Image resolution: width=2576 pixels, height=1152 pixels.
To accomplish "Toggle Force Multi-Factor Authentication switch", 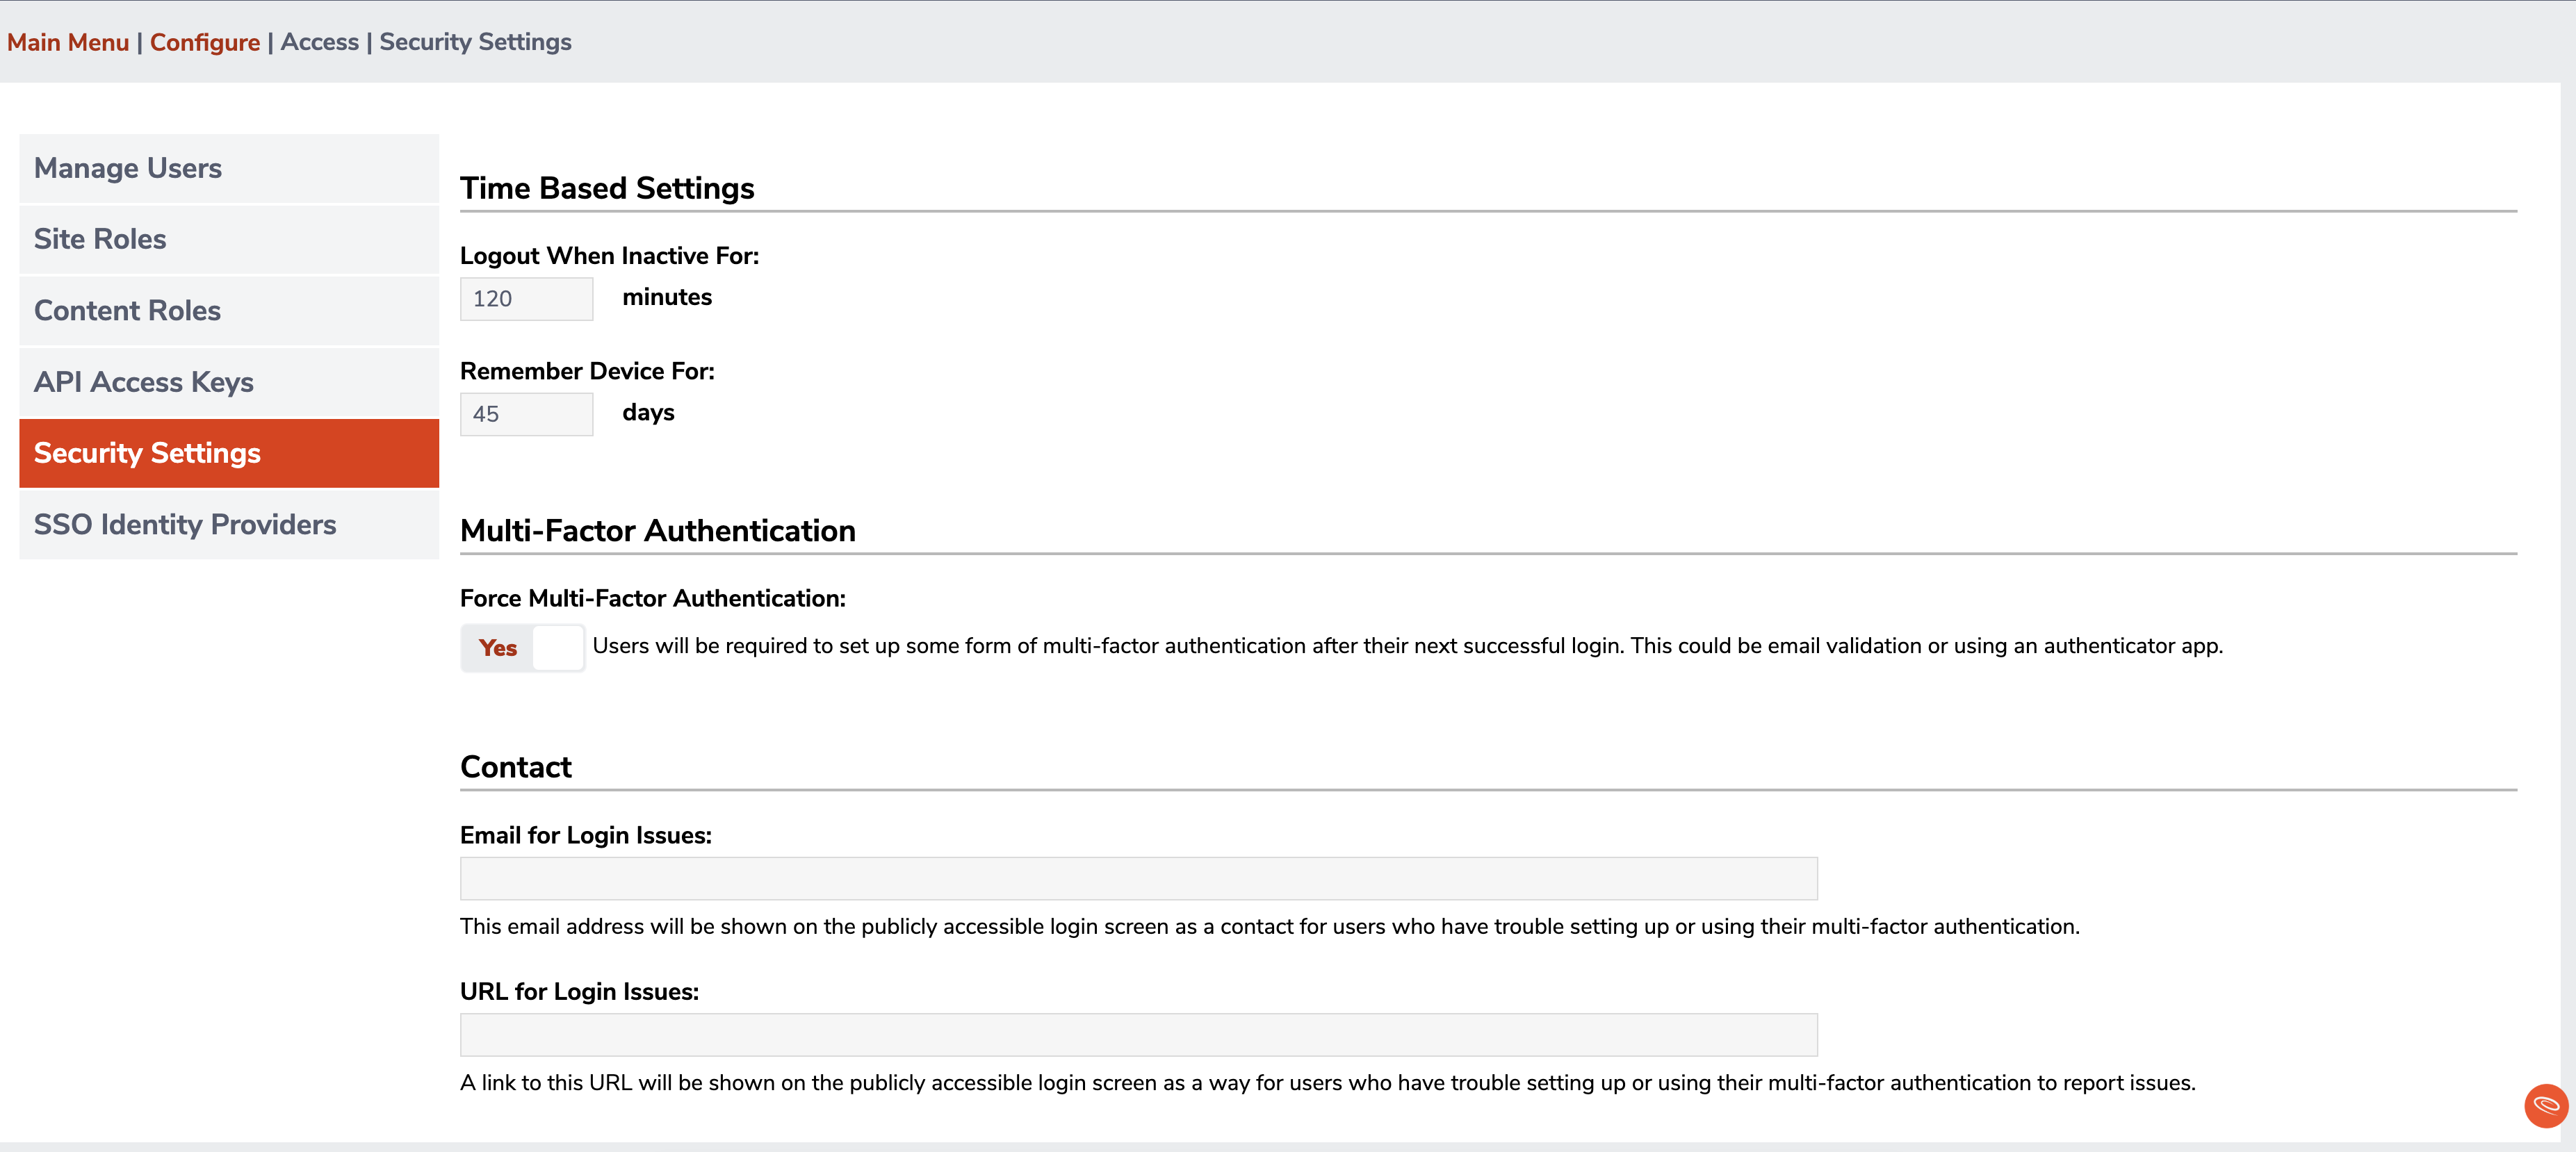I will (x=523, y=647).
